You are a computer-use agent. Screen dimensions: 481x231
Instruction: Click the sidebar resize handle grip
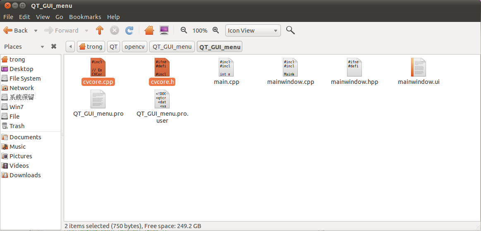coord(62,135)
